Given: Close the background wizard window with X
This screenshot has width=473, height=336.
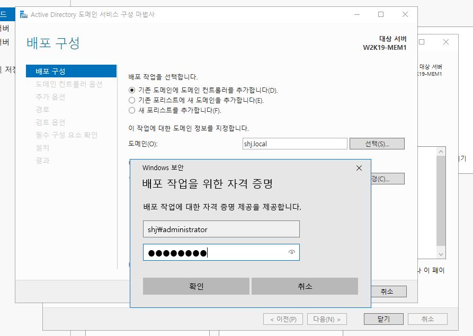Looking at the screenshot, I should (446, 42).
